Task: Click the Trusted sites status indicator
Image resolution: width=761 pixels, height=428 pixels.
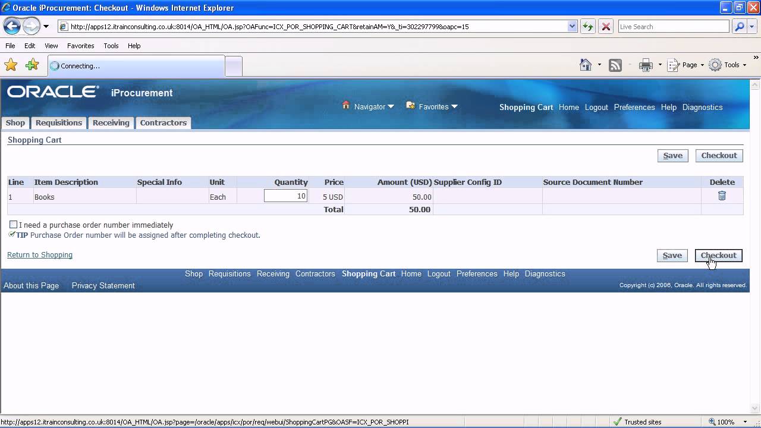Action: 637,421
